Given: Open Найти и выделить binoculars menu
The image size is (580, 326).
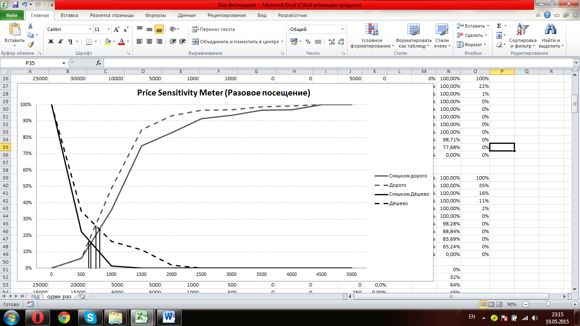Looking at the screenshot, I should click(551, 36).
